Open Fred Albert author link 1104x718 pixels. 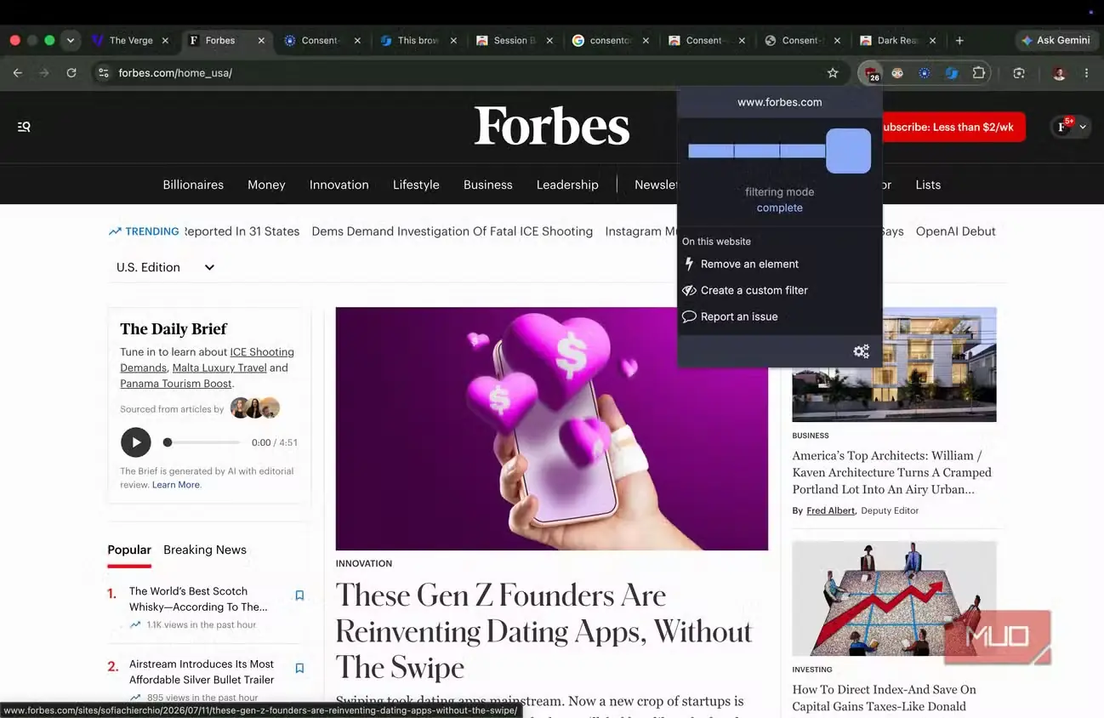[831, 510]
